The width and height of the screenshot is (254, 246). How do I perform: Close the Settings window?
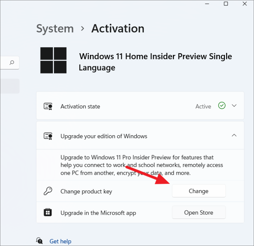pyautogui.click(x=245, y=4)
